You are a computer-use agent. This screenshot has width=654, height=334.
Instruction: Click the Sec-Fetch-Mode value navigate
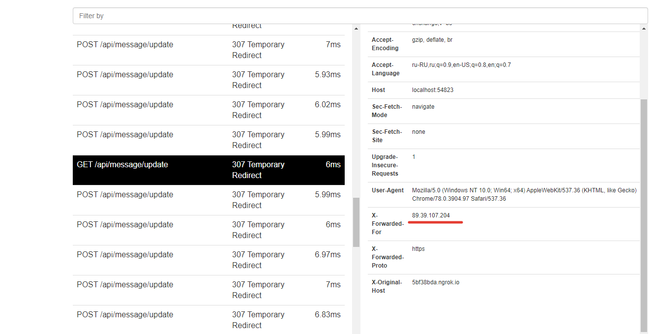[x=423, y=107]
